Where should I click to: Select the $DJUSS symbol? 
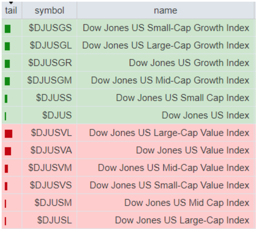coord(54,98)
